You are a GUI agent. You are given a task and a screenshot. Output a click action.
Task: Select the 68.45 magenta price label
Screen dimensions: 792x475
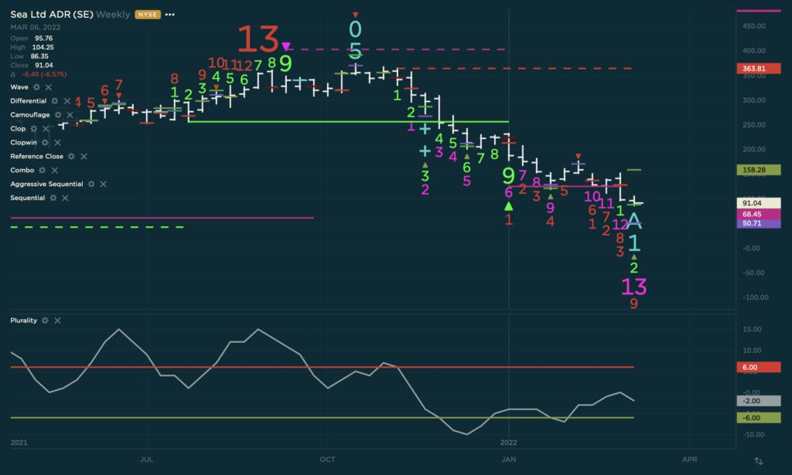(758, 214)
